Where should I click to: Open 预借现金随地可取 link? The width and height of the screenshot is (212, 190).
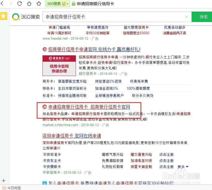pyautogui.click(x=72, y=96)
